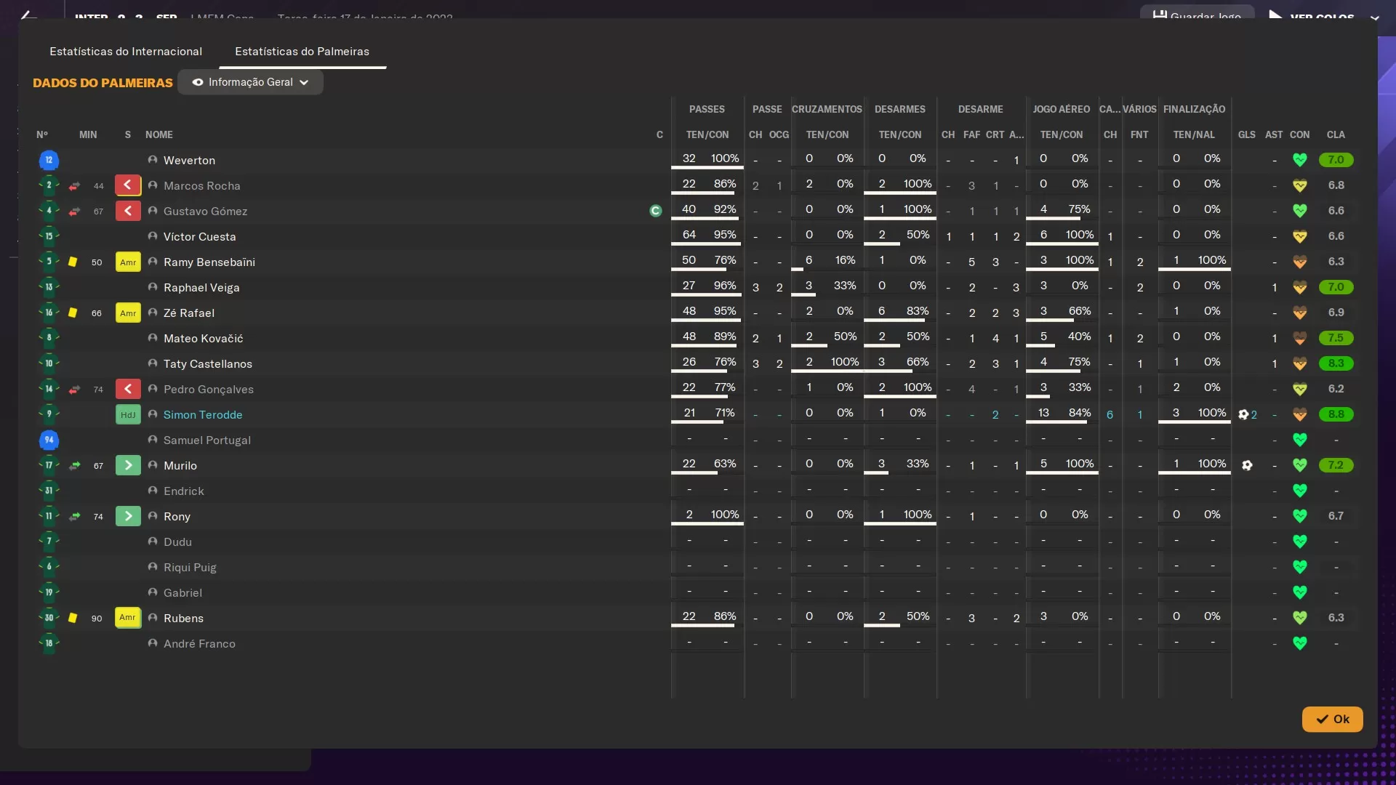Open Simon Terodde's player profile link
Image resolution: width=1396 pixels, height=785 pixels.
[x=203, y=414]
